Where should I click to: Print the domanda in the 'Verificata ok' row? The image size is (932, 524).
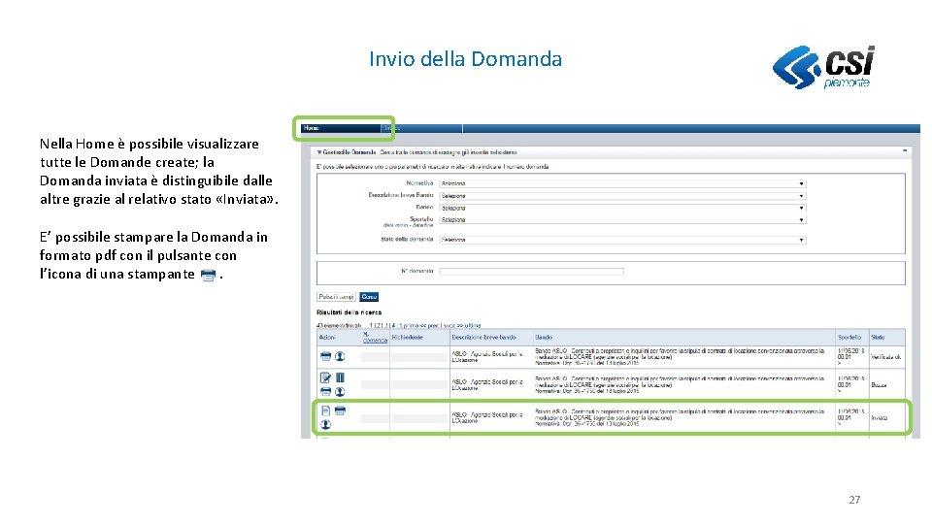(326, 356)
